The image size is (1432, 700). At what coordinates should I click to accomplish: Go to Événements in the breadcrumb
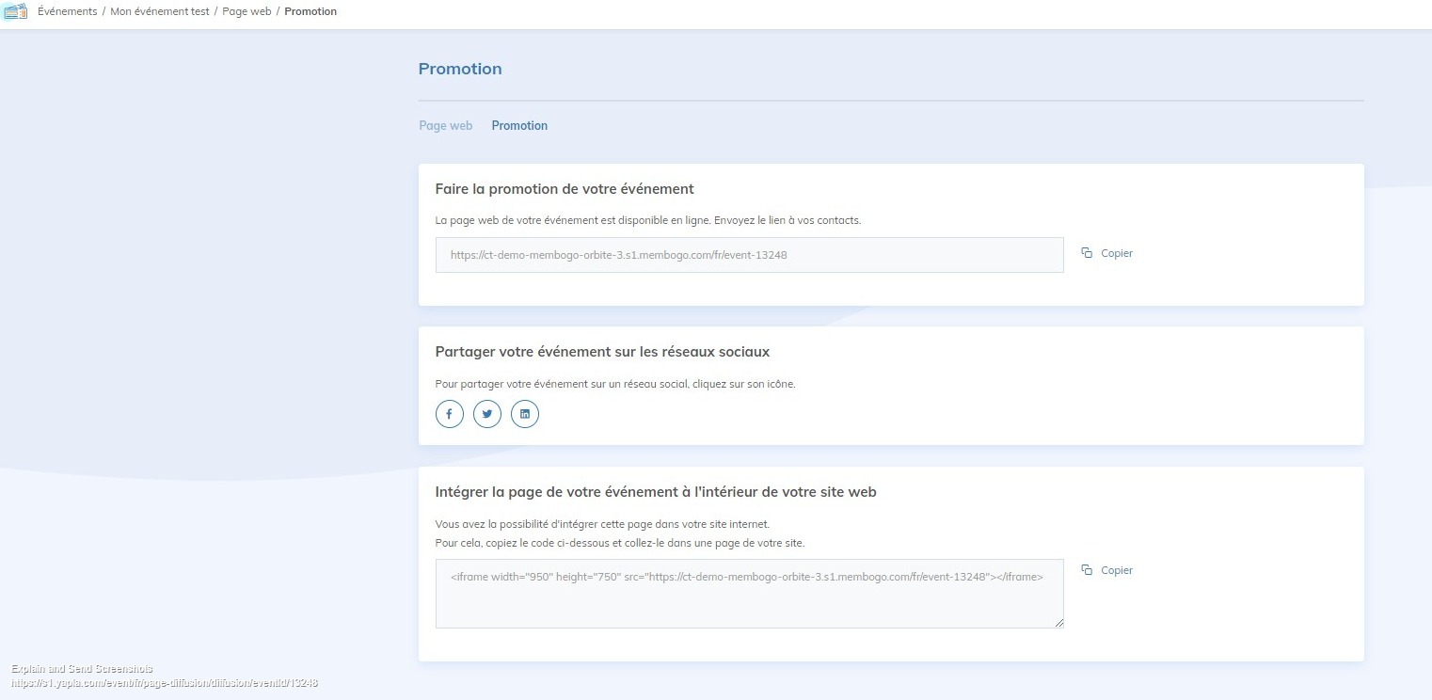[x=68, y=12]
